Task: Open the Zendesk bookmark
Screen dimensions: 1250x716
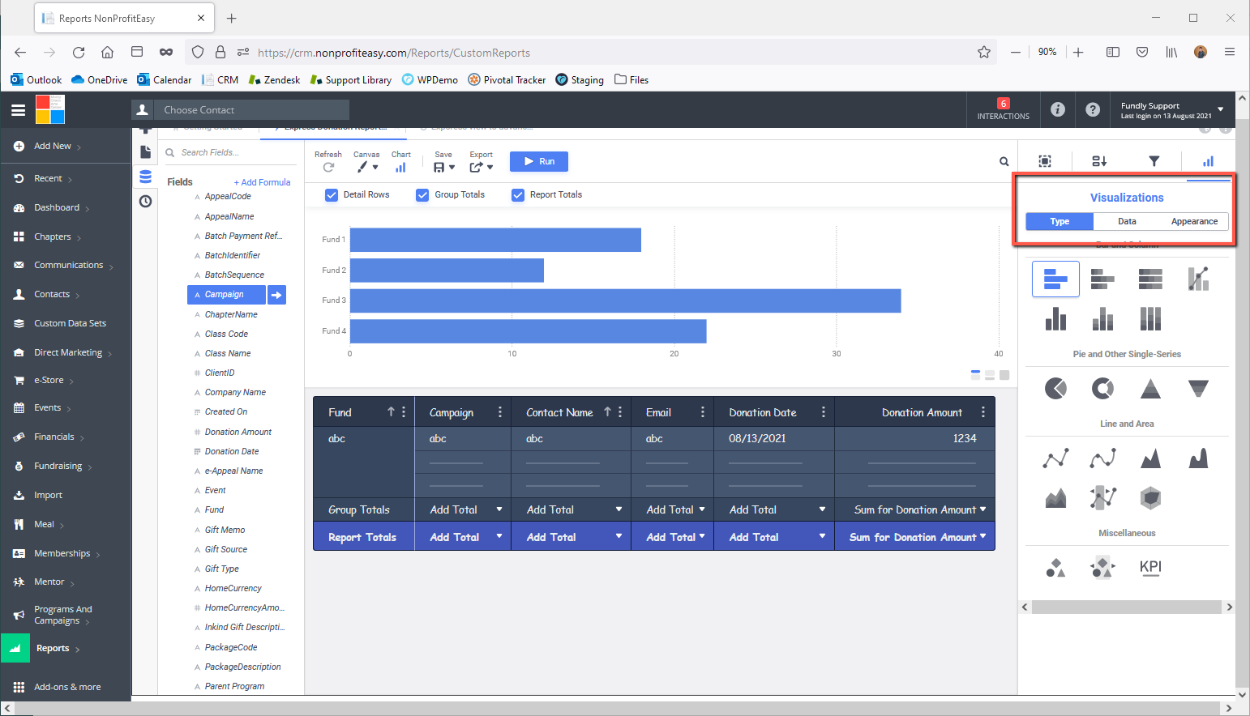Action: click(x=274, y=80)
